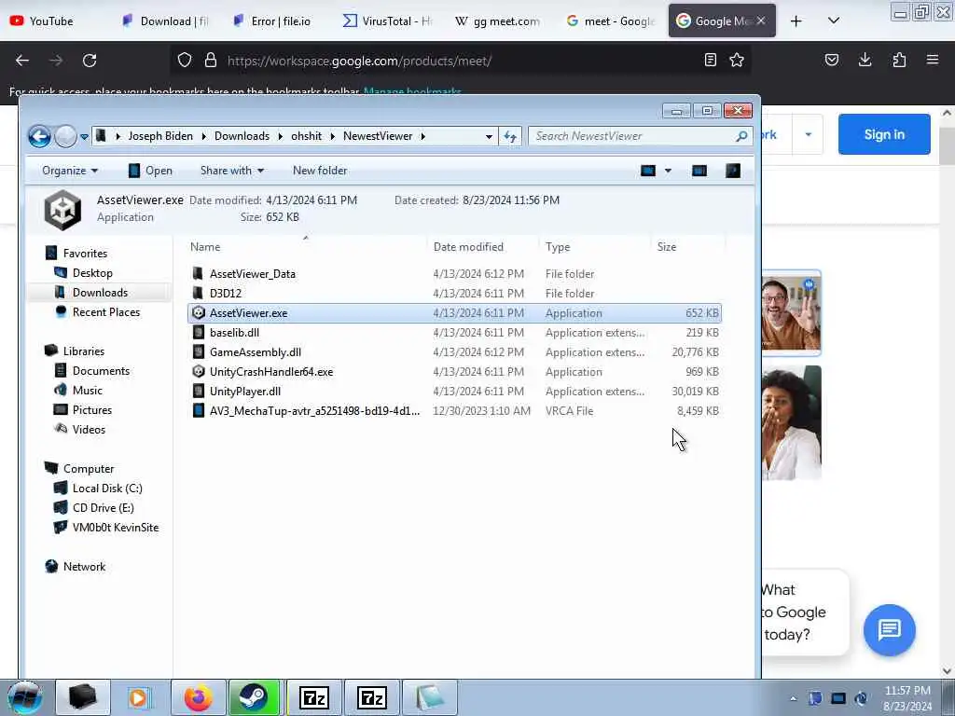Create a New folder
Viewport: 955px width, 716px height.
tap(320, 171)
